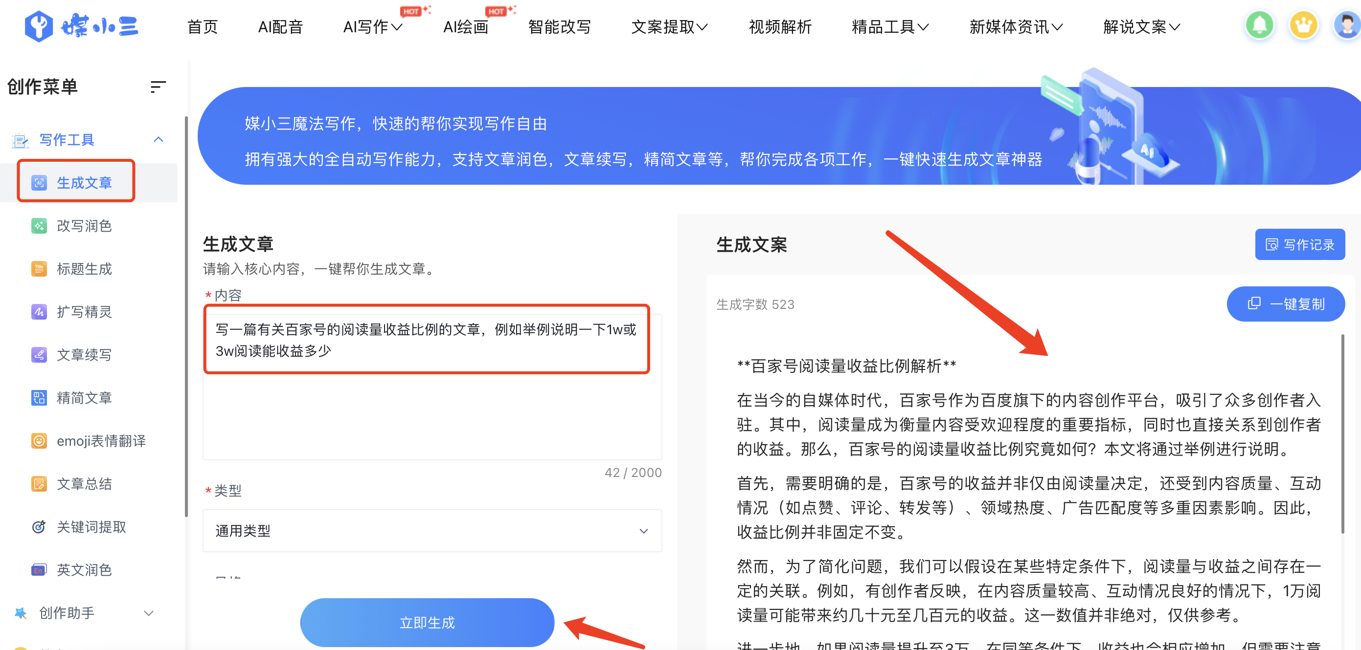Click the 生成字数 523 label
This screenshot has width=1361, height=650.
click(755, 304)
